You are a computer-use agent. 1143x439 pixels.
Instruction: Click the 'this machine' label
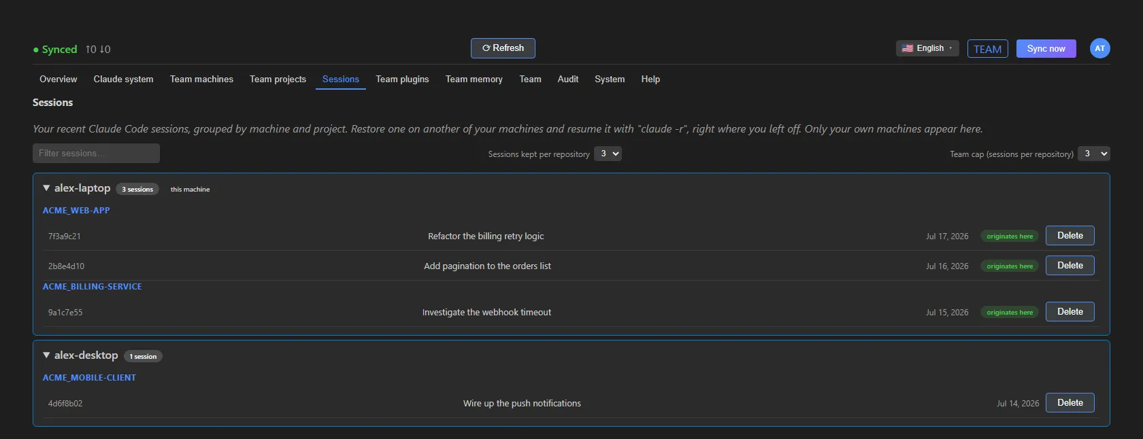tap(190, 190)
